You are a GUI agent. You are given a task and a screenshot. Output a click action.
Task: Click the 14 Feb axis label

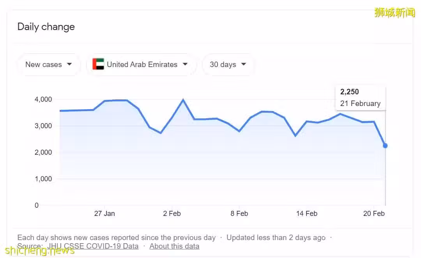click(307, 214)
